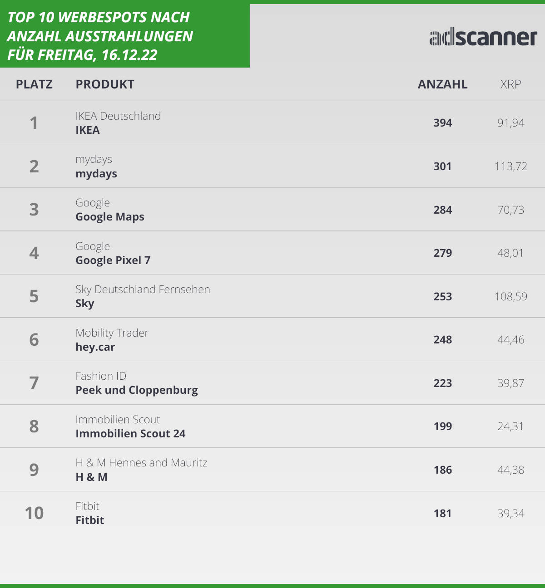Select the Google Maps entry
The height and width of the screenshot is (588, 545).
[x=110, y=217]
